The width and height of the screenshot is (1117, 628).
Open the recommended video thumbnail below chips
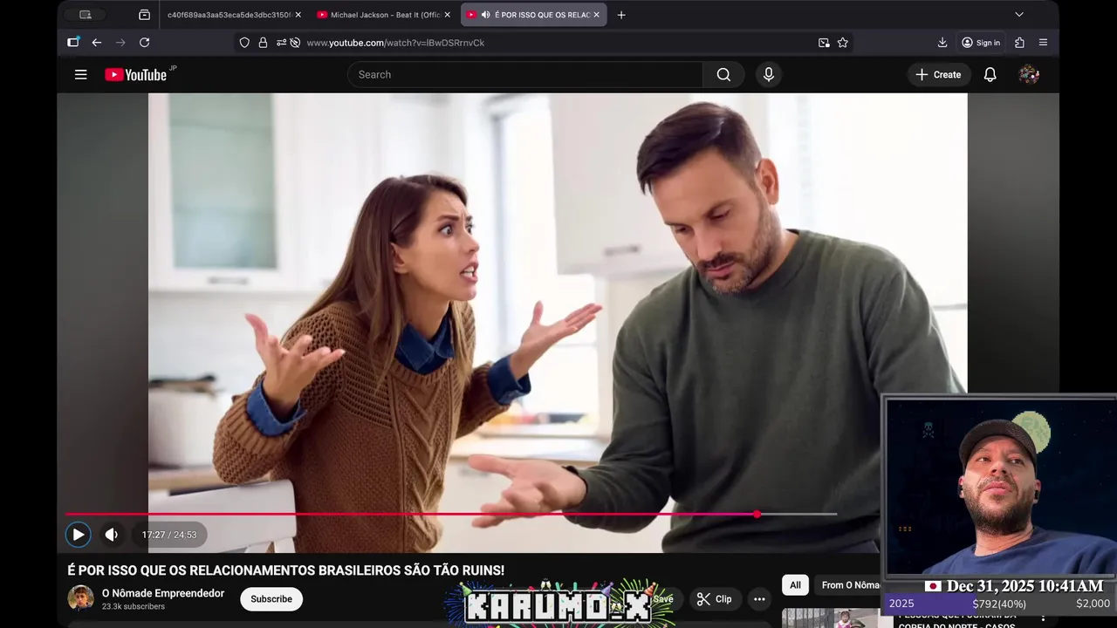(x=831, y=618)
